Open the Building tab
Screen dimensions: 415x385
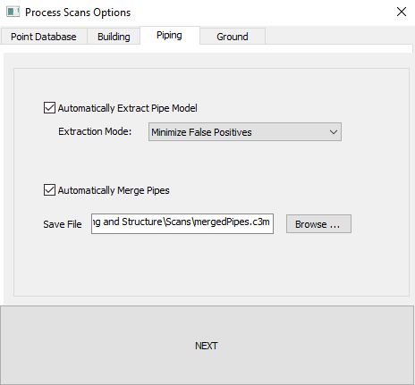pos(114,37)
